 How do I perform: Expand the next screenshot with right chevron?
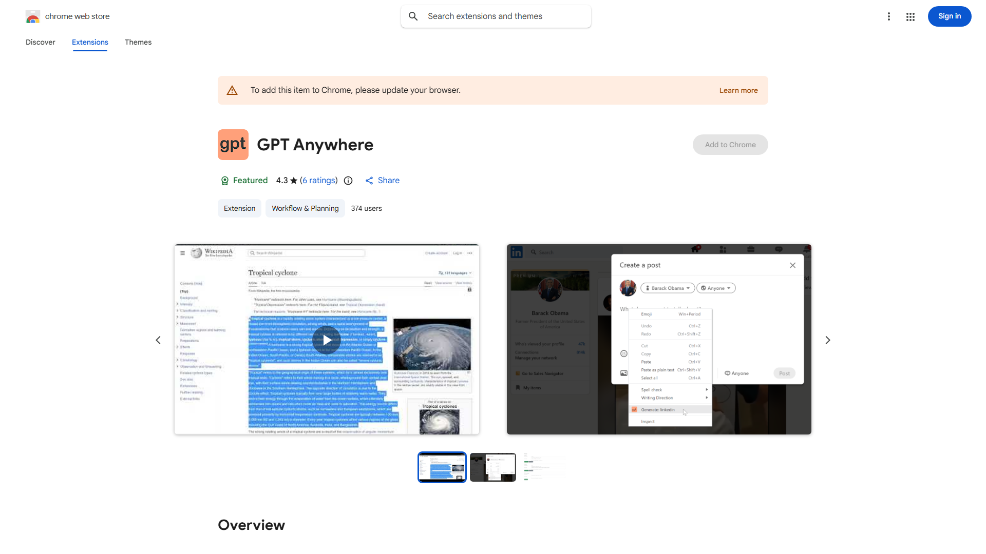[x=828, y=340]
